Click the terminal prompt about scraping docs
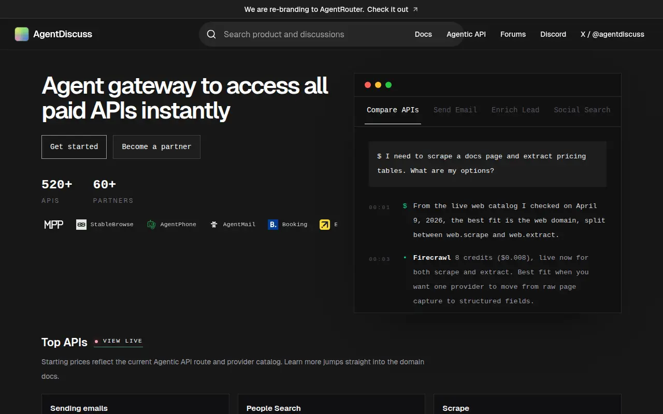 coord(487,164)
